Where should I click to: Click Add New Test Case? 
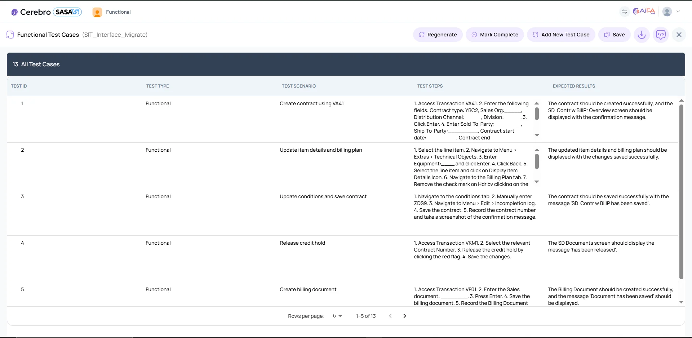point(561,34)
